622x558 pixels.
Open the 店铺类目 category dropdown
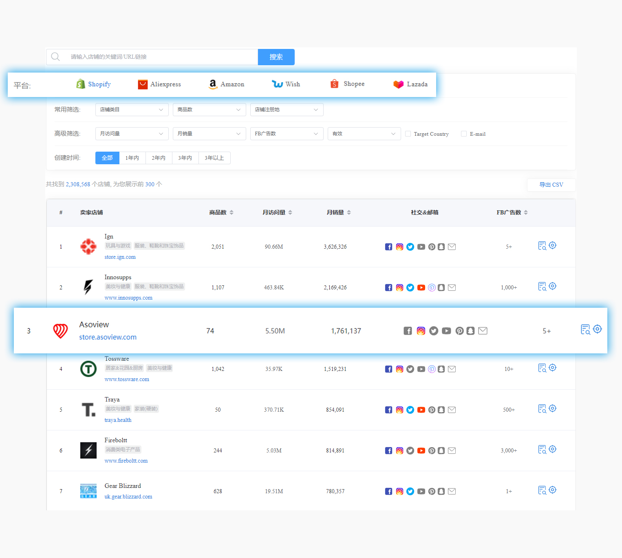click(132, 110)
